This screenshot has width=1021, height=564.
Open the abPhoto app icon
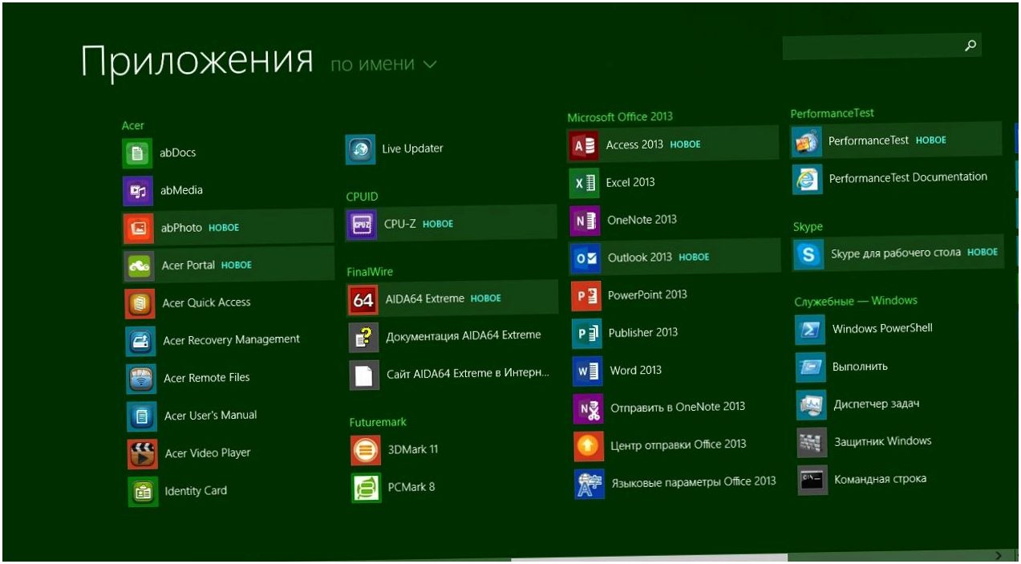tap(138, 229)
